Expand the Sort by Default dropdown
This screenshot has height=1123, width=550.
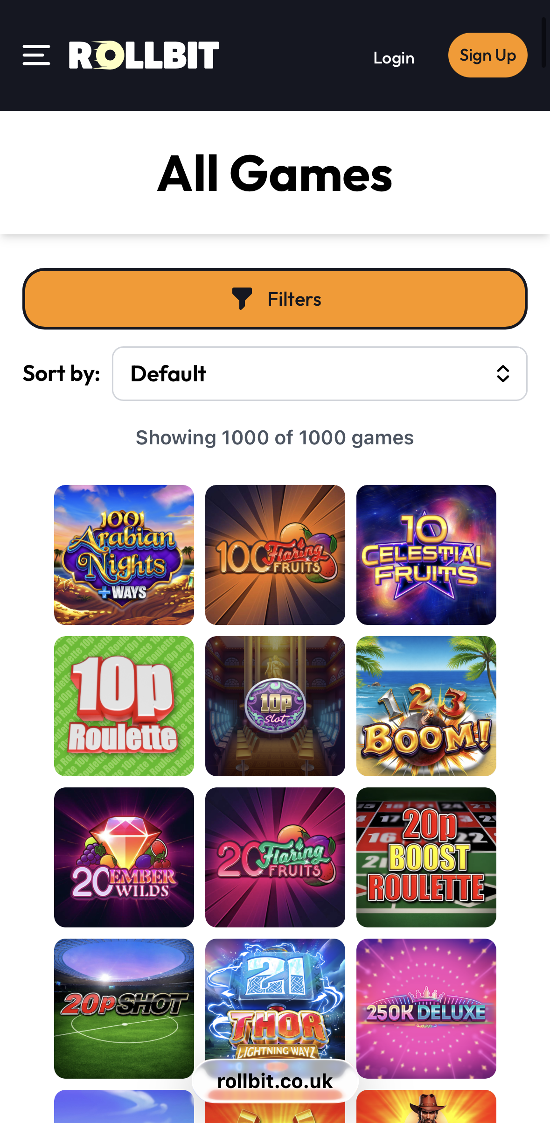click(320, 373)
